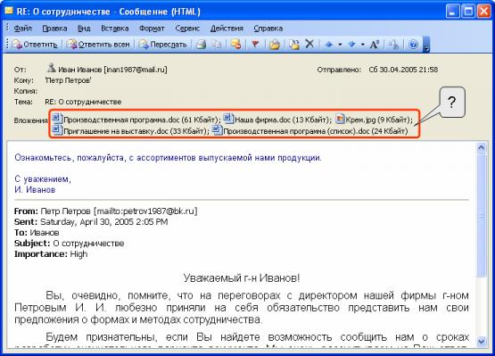The height and width of the screenshot is (356, 495).
Task: Click the scrollbar down arrow in message body
Action: coord(482,341)
